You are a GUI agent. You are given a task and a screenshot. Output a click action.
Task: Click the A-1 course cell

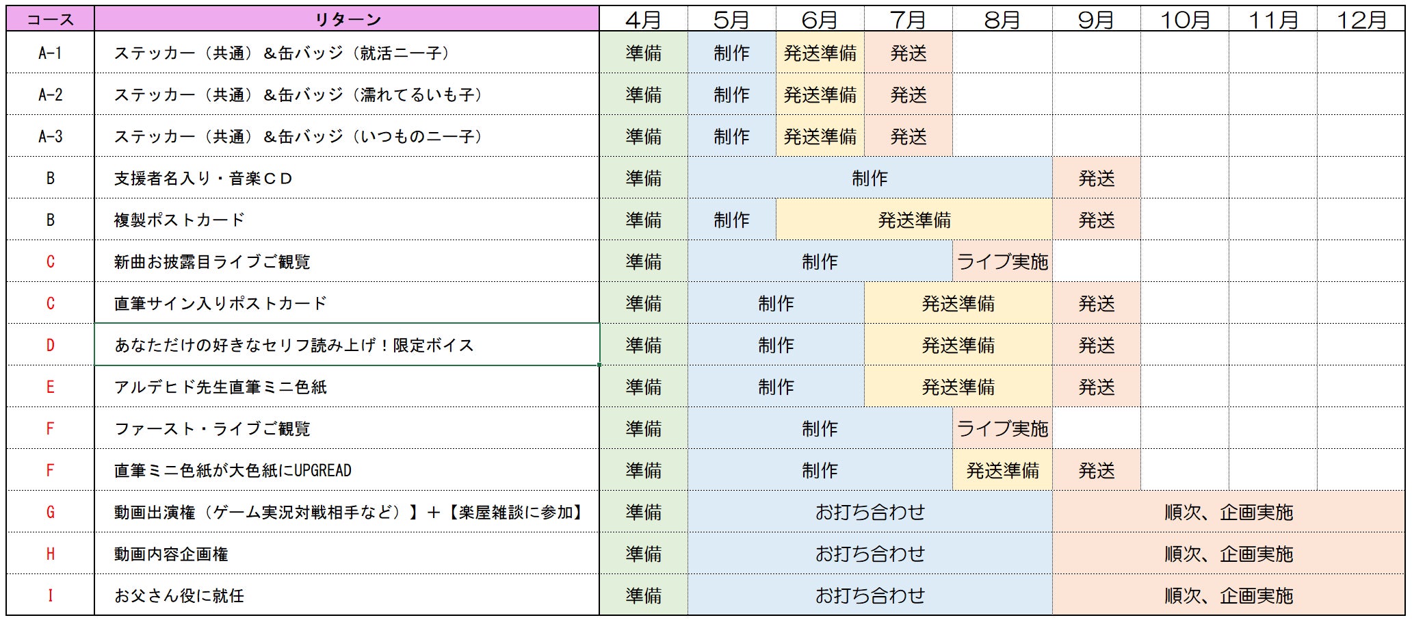[50, 53]
